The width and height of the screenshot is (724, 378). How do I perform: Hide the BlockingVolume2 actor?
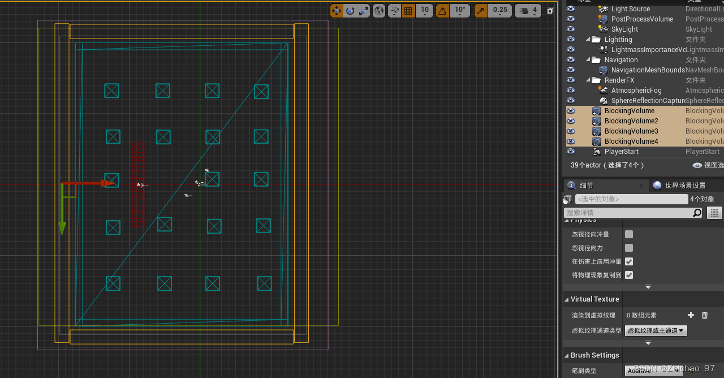click(x=570, y=121)
